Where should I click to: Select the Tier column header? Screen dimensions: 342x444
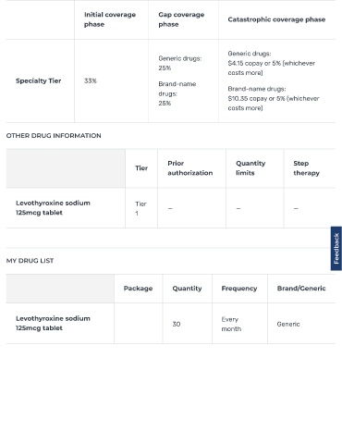click(141, 168)
